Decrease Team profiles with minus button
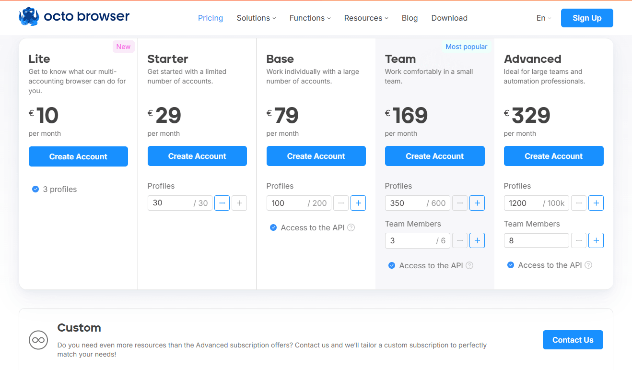 point(460,203)
